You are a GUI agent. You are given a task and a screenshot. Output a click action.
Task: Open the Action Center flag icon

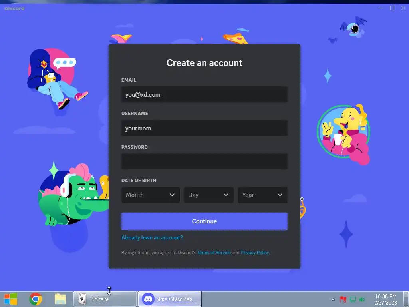coord(343,299)
